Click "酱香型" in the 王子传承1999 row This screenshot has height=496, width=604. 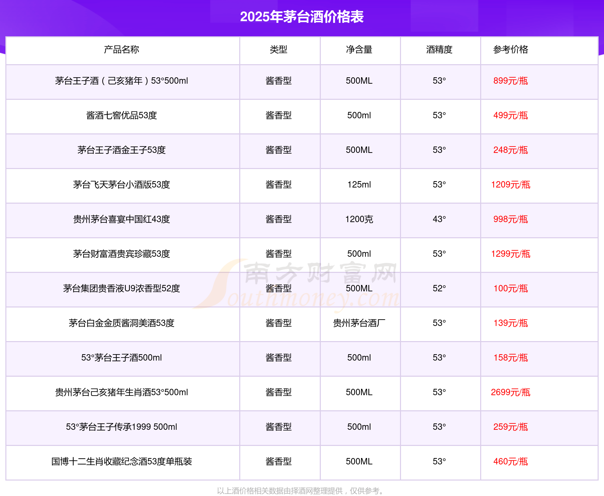click(x=279, y=427)
